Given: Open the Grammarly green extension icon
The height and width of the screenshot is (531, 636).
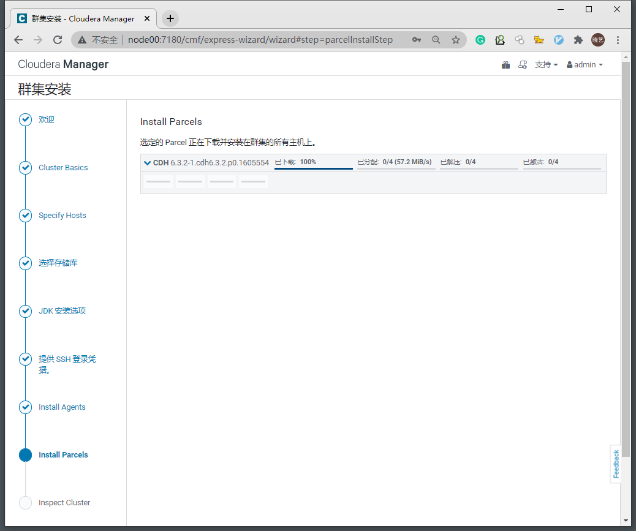Looking at the screenshot, I should [480, 40].
